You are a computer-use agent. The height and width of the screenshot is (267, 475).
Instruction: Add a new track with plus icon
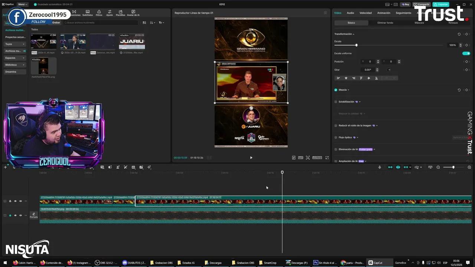pos(5,167)
